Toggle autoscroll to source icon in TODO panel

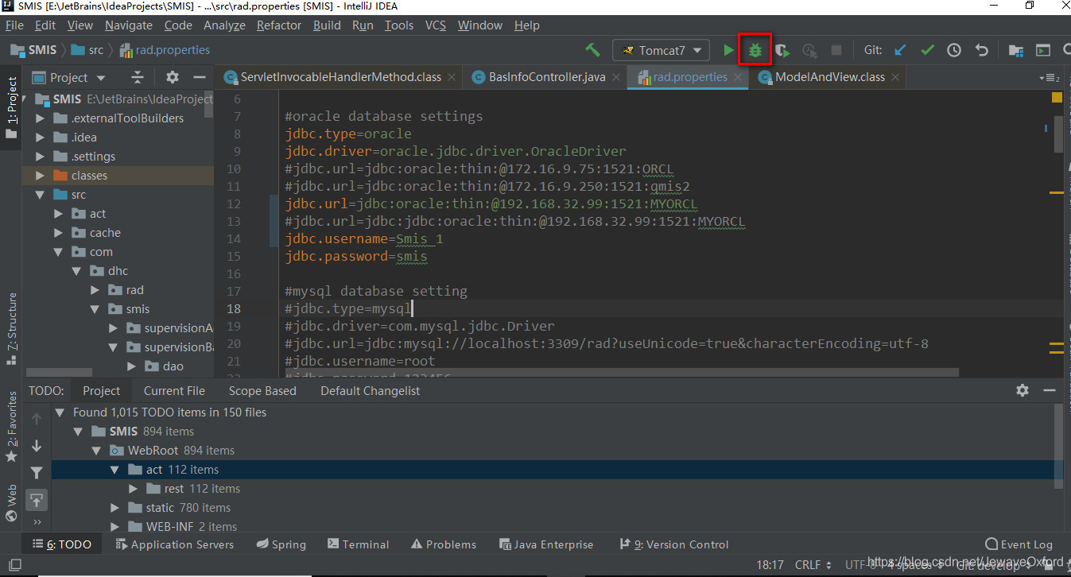pyautogui.click(x=37, y=500)
